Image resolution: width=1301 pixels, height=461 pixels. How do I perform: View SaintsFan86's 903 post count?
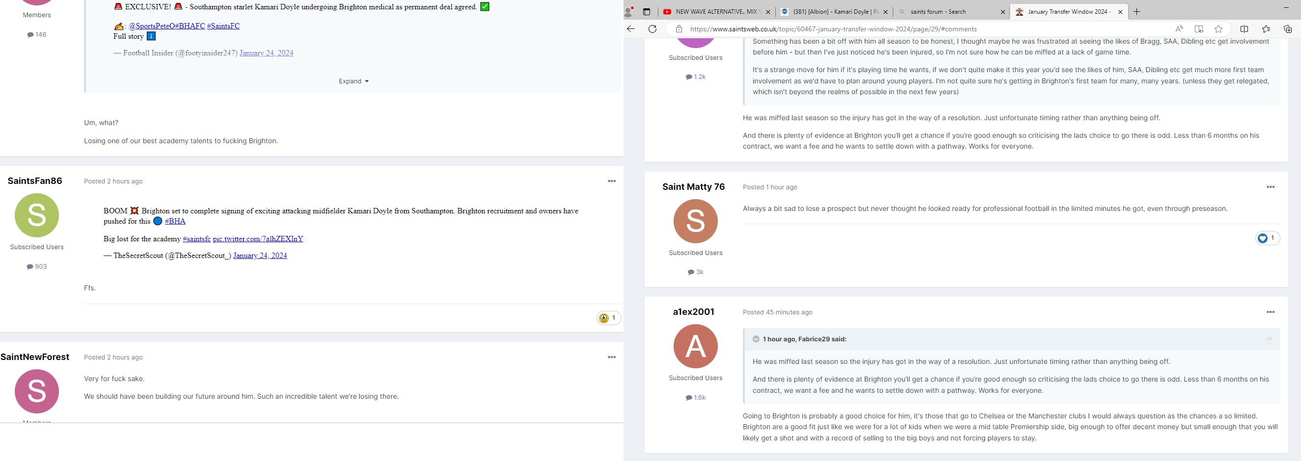pos(37,266)
